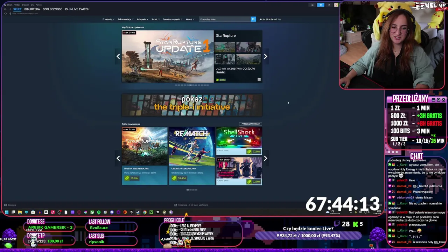Open the Steam menu in menu bar
The height and width of the screenshot is (252, 448).
click(9, 5)
